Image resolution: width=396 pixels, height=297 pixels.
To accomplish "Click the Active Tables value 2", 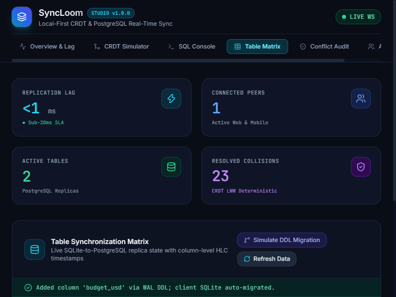I will (27, 176).
